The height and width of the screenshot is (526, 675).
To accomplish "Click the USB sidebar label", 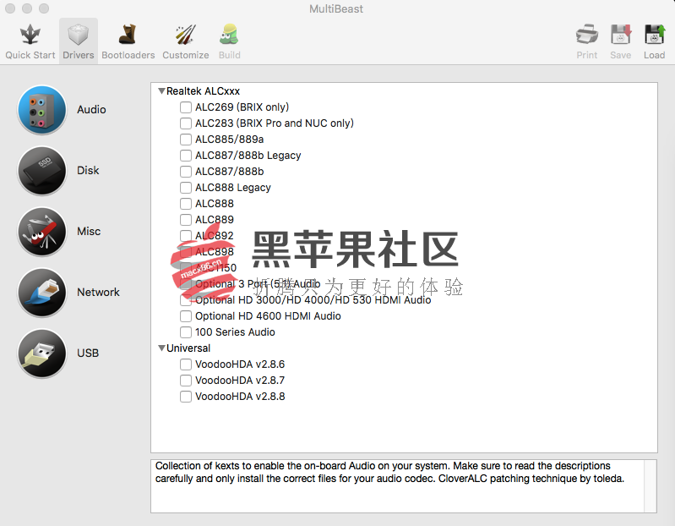I will [88, 353].
